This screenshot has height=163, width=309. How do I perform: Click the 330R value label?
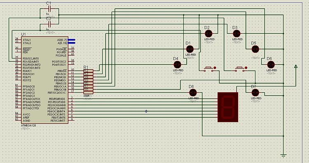point(87,95)
